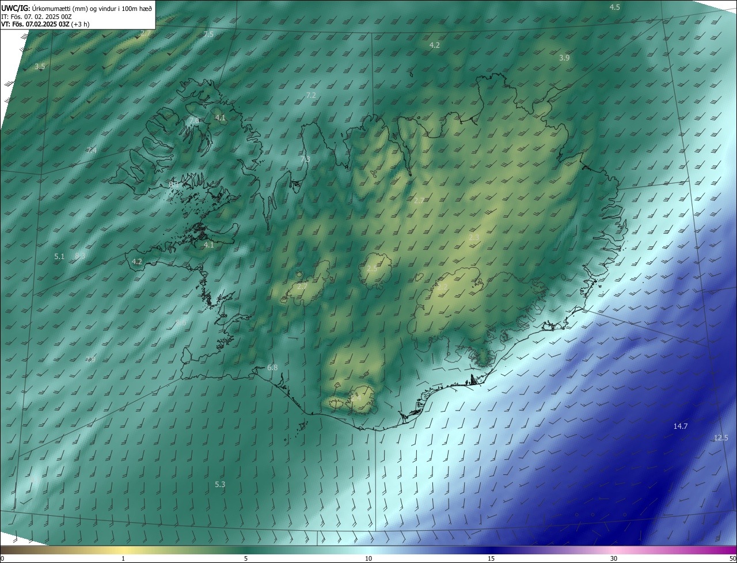Click the title 'Úrkomumætti (mm) og vindur í 100m hæð'
Screen dimensions: 737x563
[x=92, y=7]
